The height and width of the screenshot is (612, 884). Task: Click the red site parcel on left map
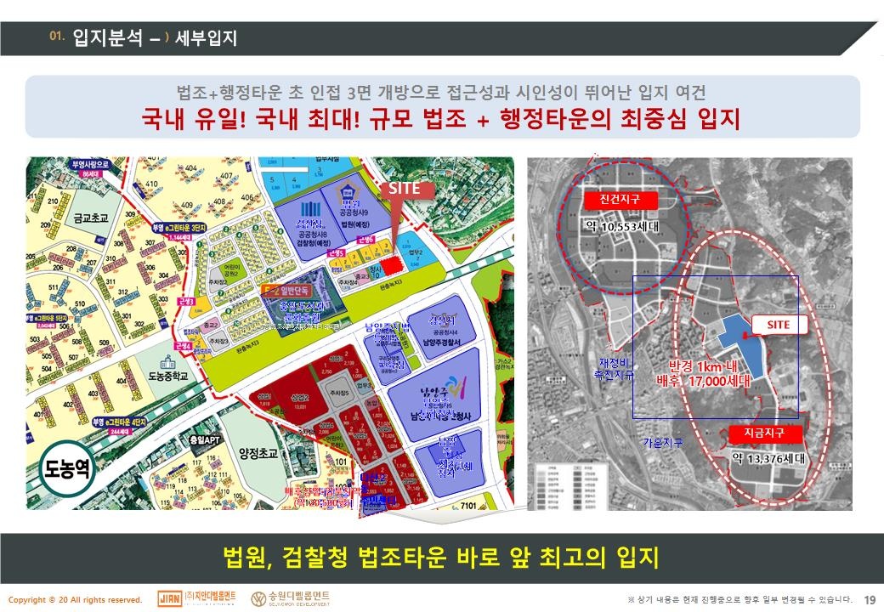[392, 265]
